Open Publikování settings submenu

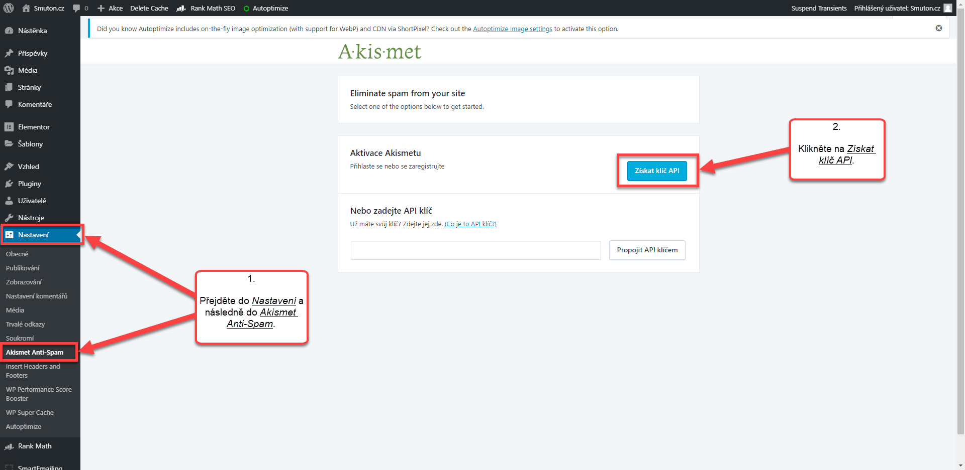coord(23,268)
